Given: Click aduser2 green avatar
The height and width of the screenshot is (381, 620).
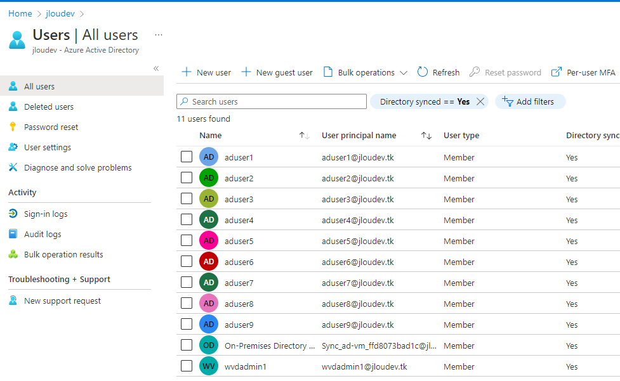Looking at the screenshot, I should point(209,178).
